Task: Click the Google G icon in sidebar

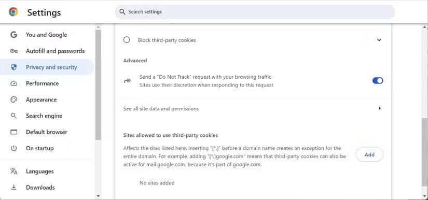Action: [x=13, y=35]
